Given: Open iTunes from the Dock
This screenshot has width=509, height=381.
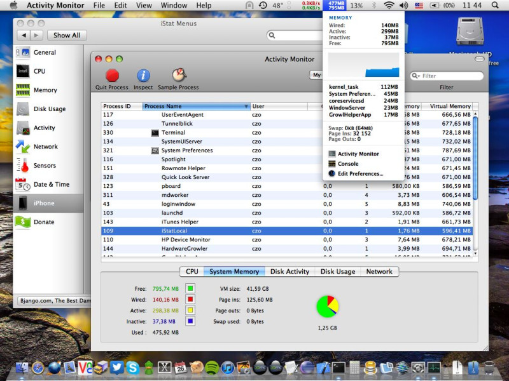Looking at the screenshot, I should [228, 368].
